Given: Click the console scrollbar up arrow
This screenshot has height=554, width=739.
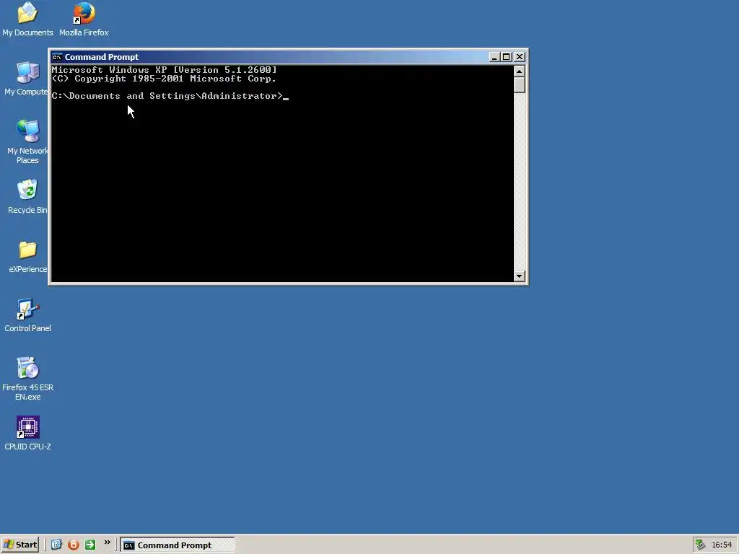Looking at the screenshot, I should tap(520, 71).
